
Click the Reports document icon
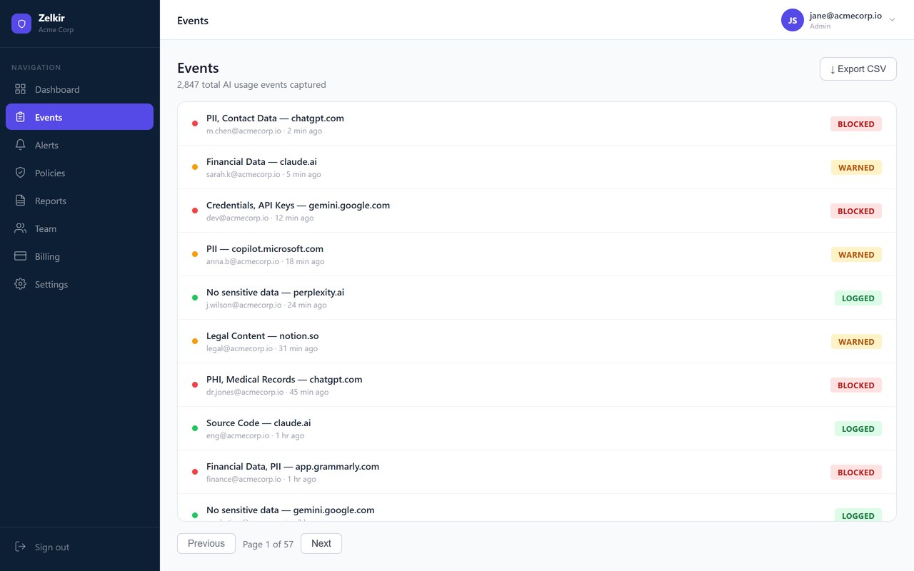(21, 201)
